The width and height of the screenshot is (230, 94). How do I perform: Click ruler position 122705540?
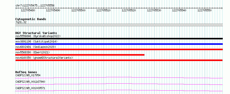pos(179,10)
